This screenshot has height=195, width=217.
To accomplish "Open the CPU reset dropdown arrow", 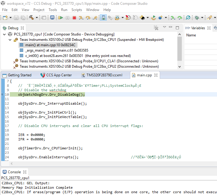I will 148,18.
